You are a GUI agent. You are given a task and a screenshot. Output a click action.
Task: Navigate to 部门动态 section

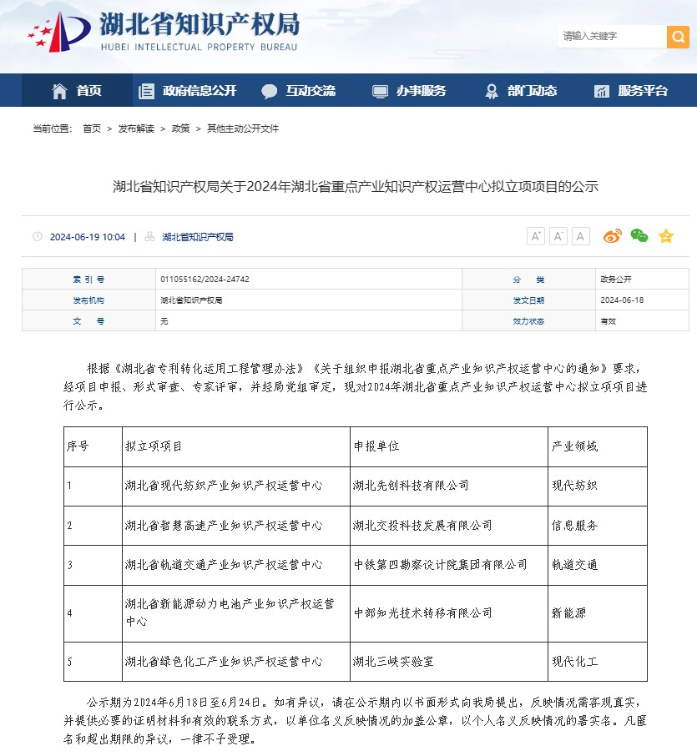click(521, 91)
